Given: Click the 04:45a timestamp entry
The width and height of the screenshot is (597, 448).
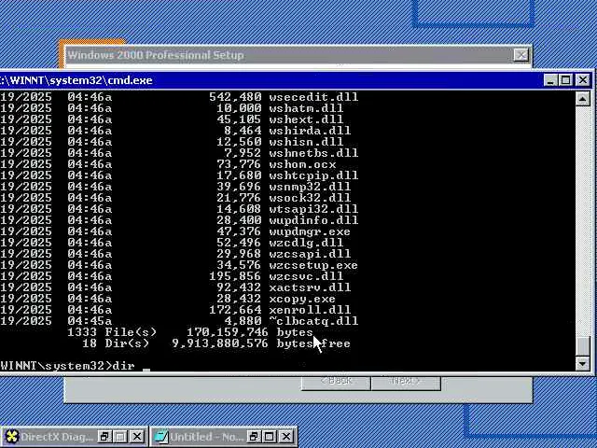Looking at the screenshot, I should 90,321.
